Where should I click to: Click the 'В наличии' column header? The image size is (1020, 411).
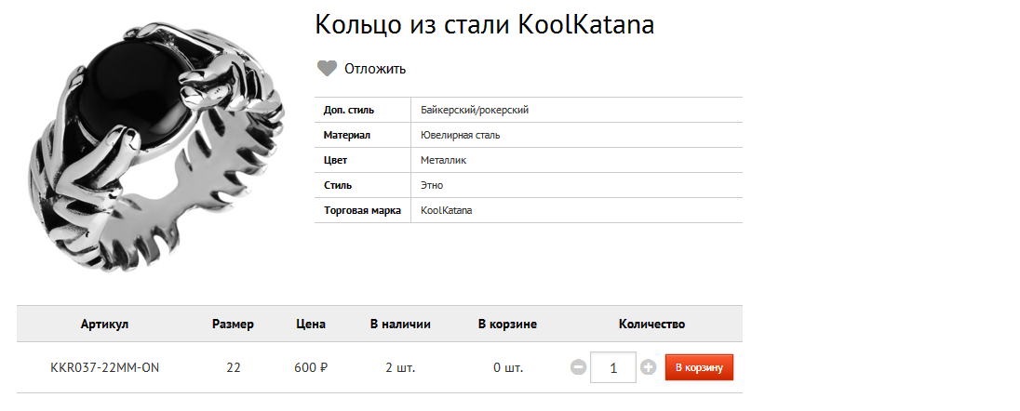click(x=400, y=325)
